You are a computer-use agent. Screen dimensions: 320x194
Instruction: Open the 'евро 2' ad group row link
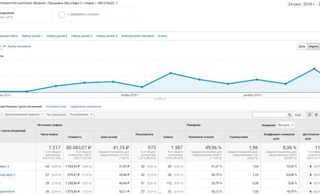point(4,166)
